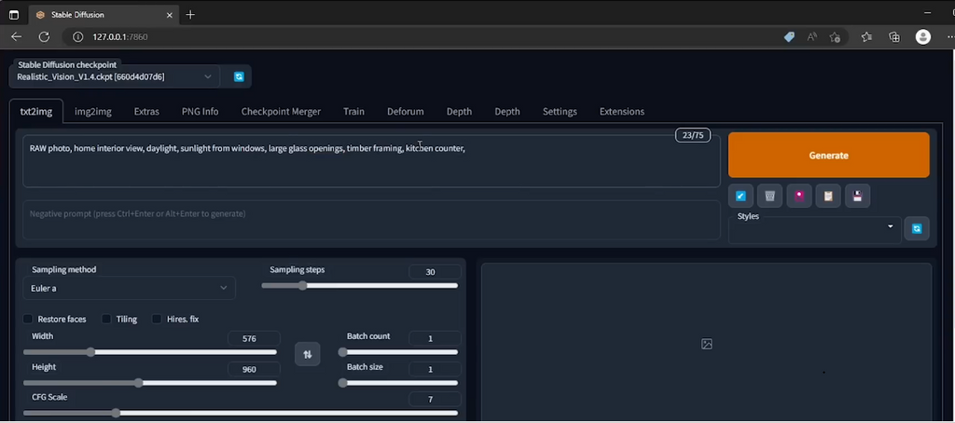Enable the Hires. fix checkbox
955x423 pixels.
pos(157,319)
